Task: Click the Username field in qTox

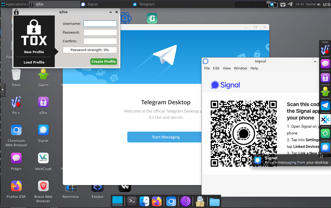Action: [100, 23]
